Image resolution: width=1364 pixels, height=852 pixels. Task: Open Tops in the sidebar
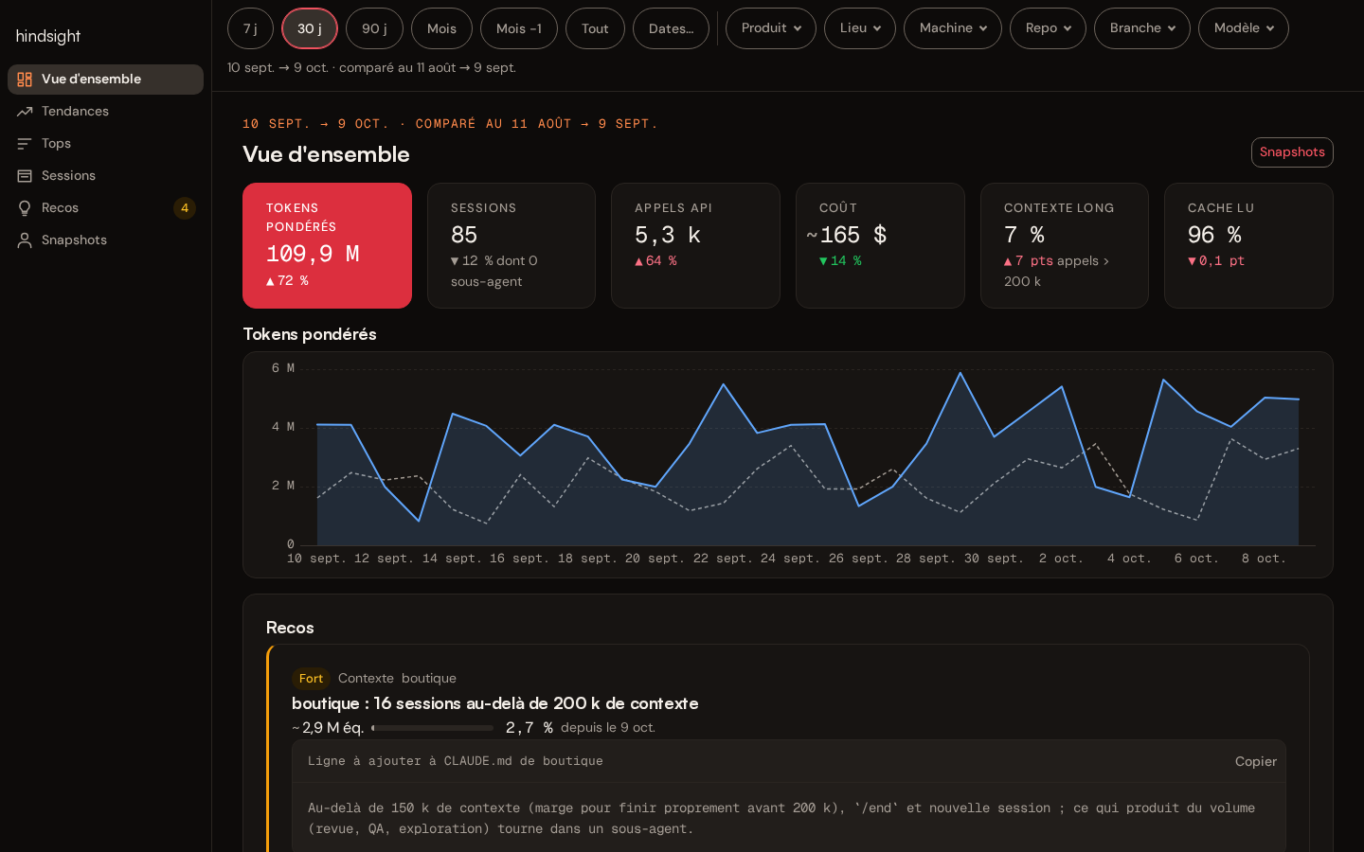[x=105, y=144]
